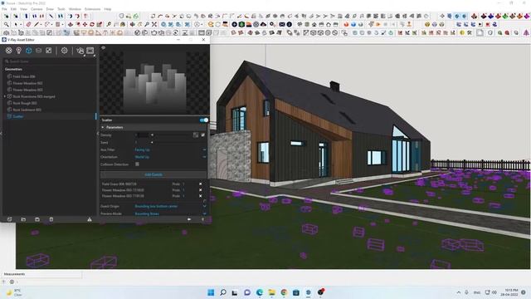Toggle the Density texture enable checkbox
531x299 pixels.
point(202,135)
